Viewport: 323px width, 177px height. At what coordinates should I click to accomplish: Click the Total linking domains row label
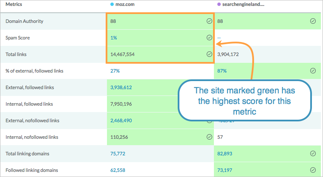(27, 154)
